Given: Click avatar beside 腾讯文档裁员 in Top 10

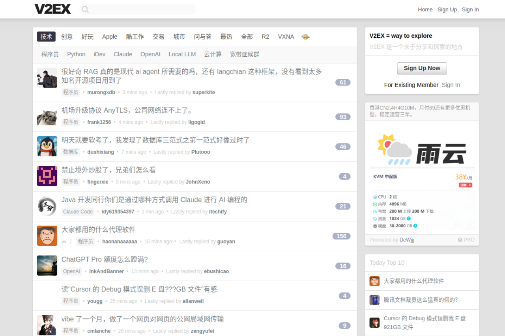Looking at the screenshot, I should 374,300.
